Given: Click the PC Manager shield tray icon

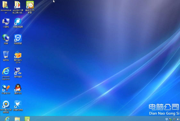Looking at the screenshot, I should click(x=167, y=119).
